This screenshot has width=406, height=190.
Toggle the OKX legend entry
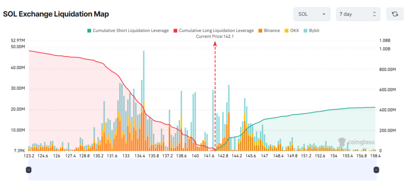(x=291, y=31)
